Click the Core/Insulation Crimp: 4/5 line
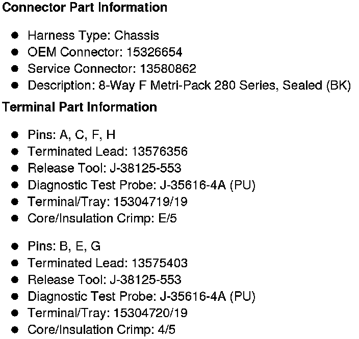 click(x=101, y=329)
